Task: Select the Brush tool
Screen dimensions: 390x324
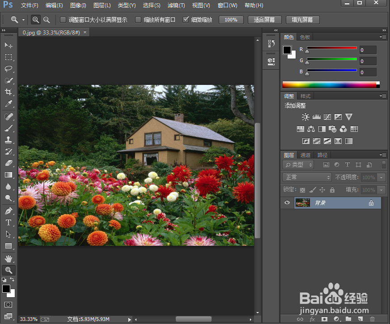Action: tap(8, 128)
